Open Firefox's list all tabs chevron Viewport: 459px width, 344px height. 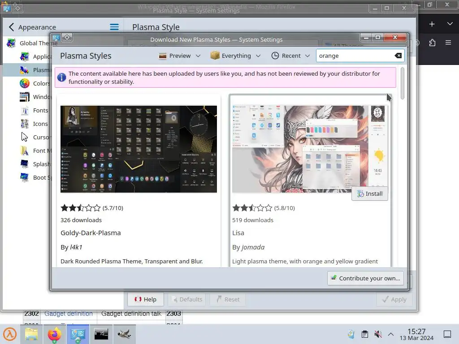coord(450,24)
